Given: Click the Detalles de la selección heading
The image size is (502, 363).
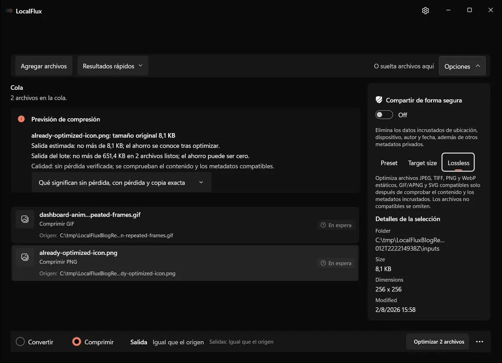Looking at the screenshot, I should 408,219.
